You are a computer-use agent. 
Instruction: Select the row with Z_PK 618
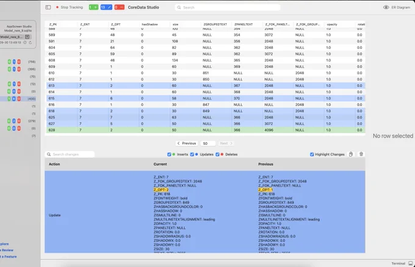tap(205, 111)
